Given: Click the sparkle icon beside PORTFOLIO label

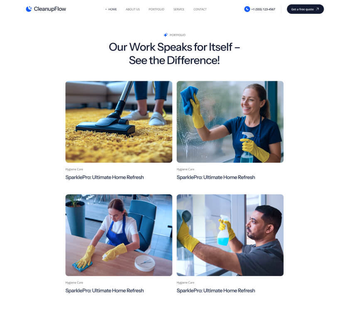Looking at the screenshot, I should click(x=166, y=35).
